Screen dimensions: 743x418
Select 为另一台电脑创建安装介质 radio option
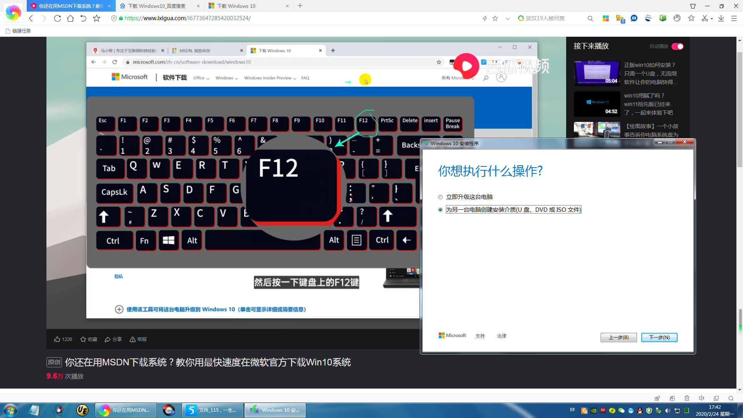pos(440,210)
